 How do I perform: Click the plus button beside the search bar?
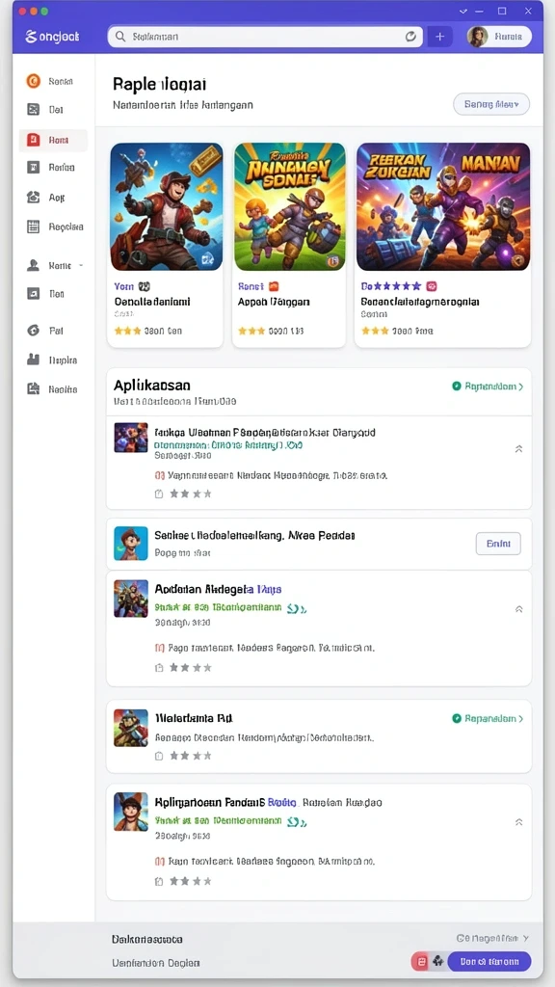pos(439,37)
